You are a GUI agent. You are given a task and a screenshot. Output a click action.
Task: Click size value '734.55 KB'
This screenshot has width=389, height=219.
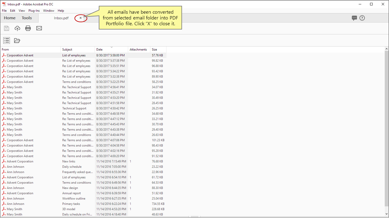tap(158, 204)
